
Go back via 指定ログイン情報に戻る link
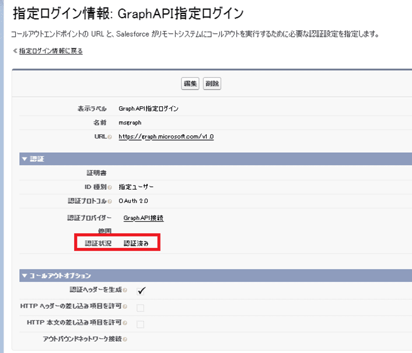pos(51,51)
